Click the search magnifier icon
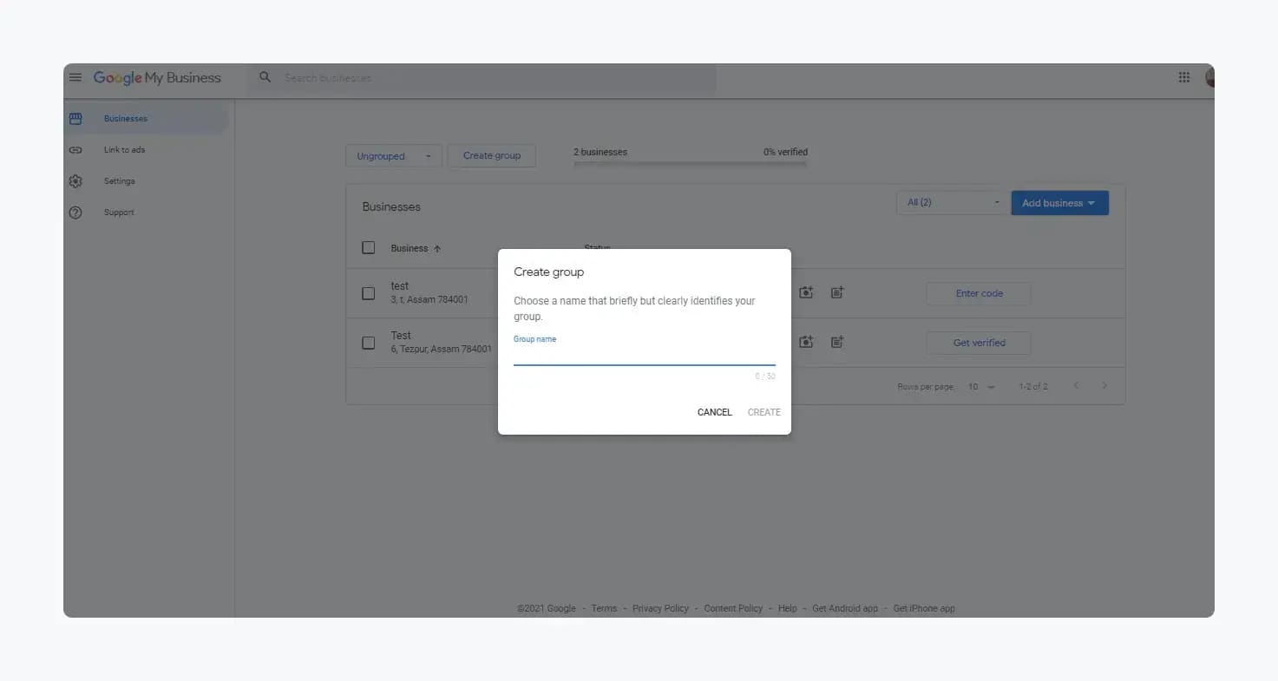This screenshot has width=1278, height=681. [x=265, y=78]
